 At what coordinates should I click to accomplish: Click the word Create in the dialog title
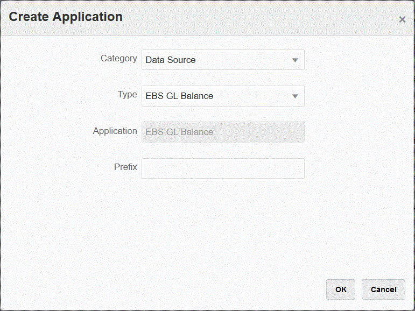(x=28, y=17)
